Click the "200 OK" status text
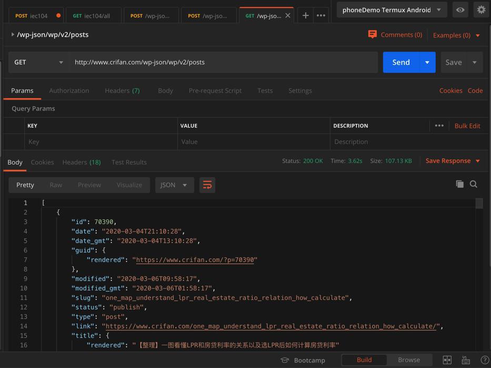Screen dimensions: 491x368 click(x=313, y=161)
